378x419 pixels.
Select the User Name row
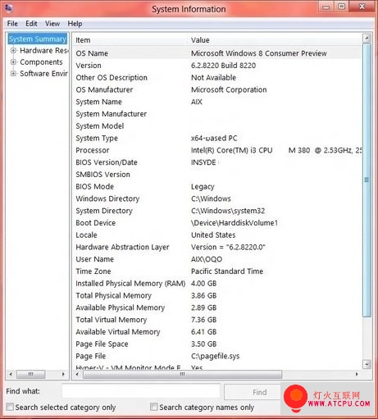[x=217, y=259]
